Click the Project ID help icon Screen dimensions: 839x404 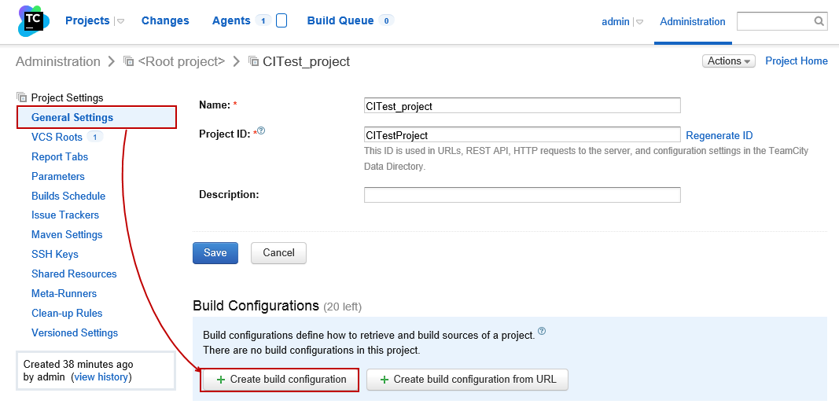point(261,131)
